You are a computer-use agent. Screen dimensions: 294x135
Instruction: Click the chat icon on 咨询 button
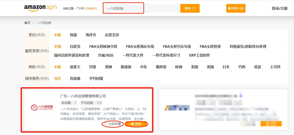[x=133, y=124]
